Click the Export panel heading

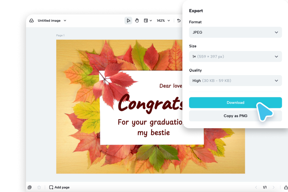click(196, 11)
